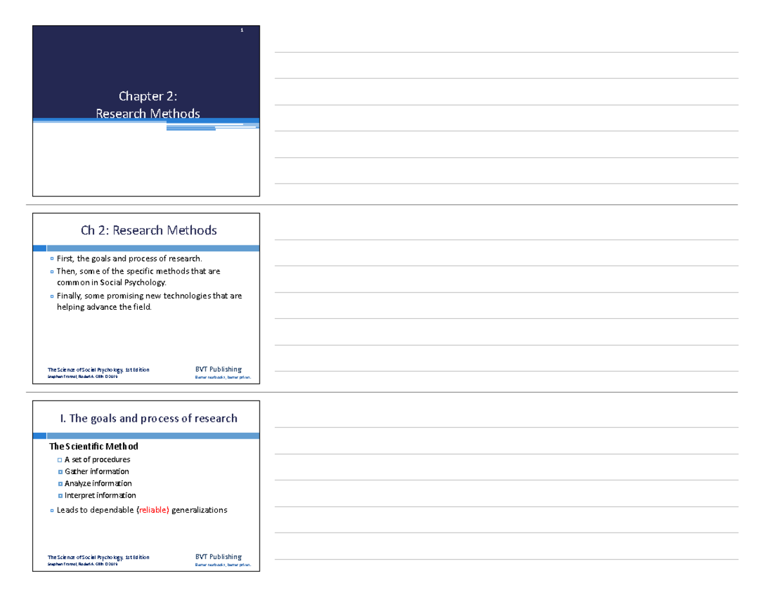773x597 pixels.
Task: Click the slide number 1 marker
Action: 241,30
